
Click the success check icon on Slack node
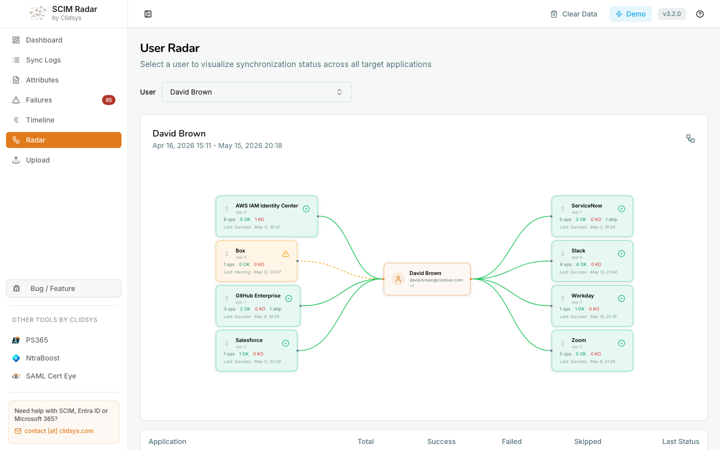point(621,253)
